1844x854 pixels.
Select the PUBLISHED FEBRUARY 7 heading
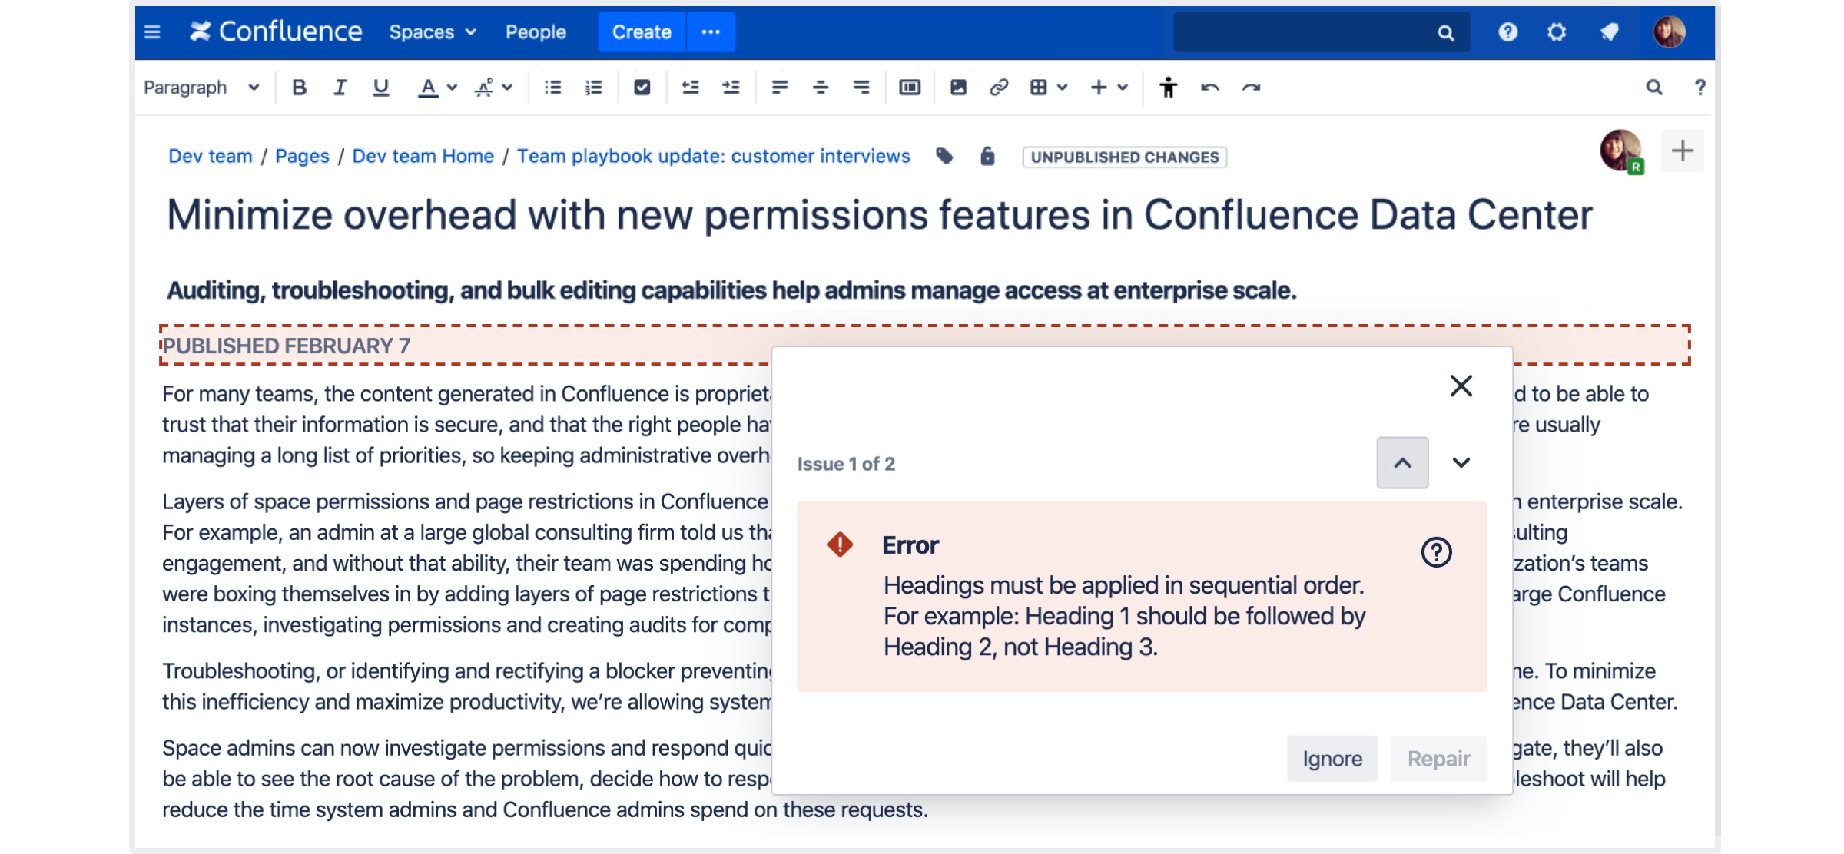[286, 346]
